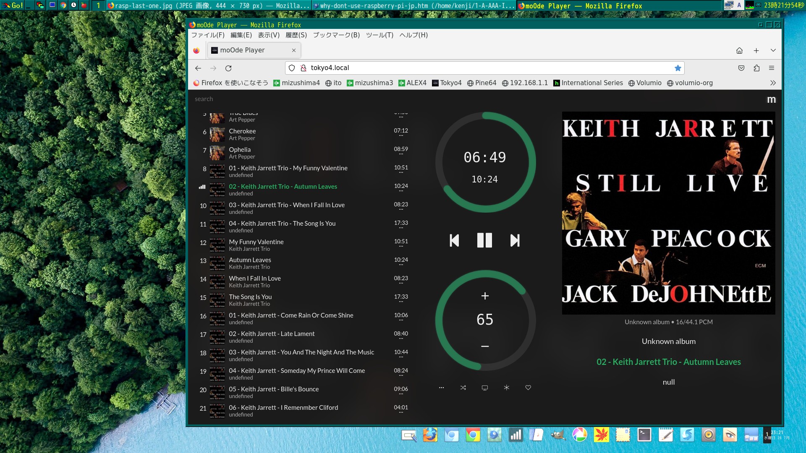Open the three-dots playback options menu
806x453 pixels.
[x=441, y=388]
